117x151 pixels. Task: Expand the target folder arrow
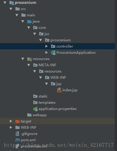[11, 121]
